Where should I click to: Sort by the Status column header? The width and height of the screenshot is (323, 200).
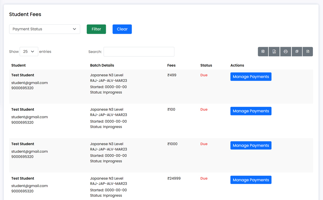tap(206, 65)
